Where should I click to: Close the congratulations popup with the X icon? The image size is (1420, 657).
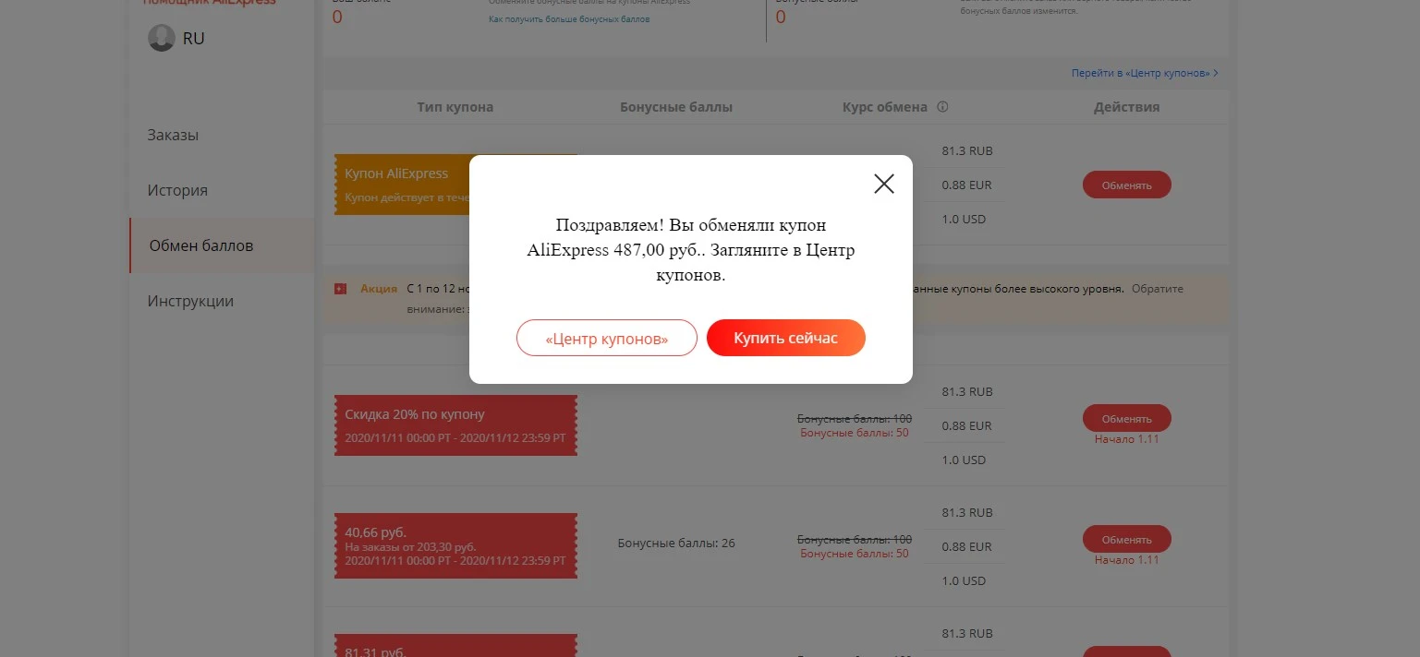pyautogui.click(x=884, y=184)
